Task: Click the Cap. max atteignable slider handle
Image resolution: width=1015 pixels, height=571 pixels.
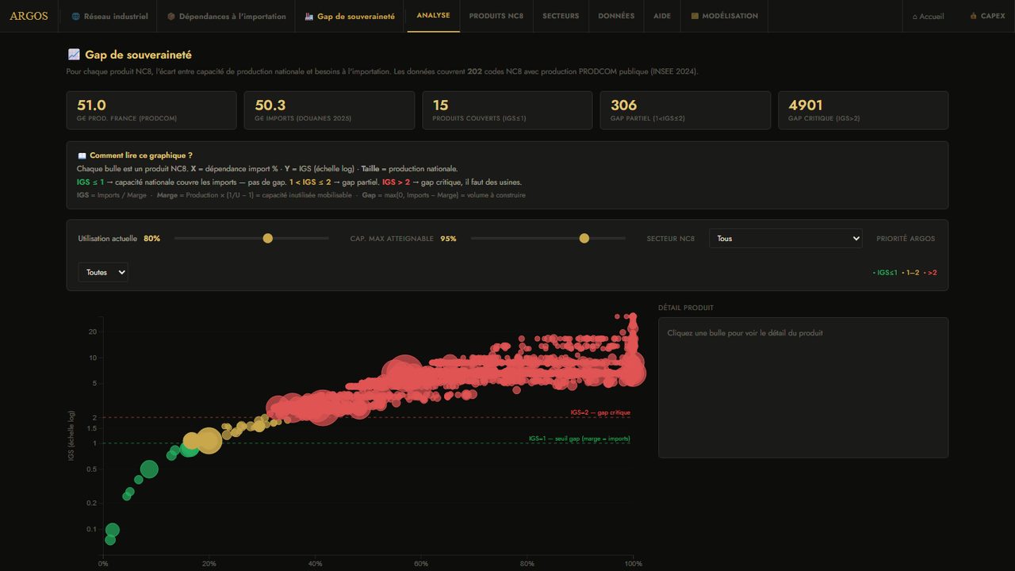Action: [x=584, y=238]
